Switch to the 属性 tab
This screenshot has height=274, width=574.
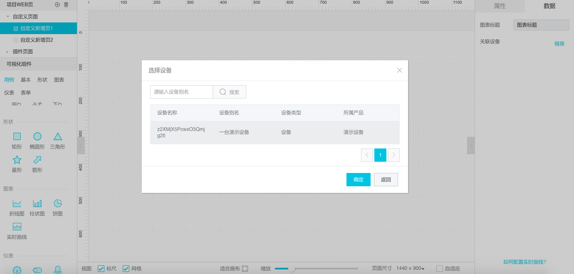500,6
